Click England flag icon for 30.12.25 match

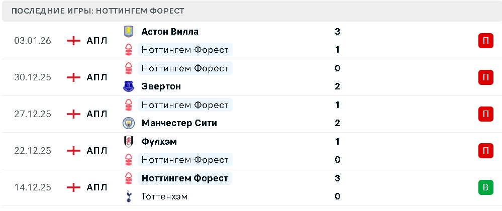click(74, 77)
